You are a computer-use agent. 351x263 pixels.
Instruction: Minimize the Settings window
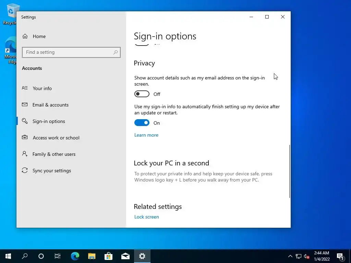point(251,17)
